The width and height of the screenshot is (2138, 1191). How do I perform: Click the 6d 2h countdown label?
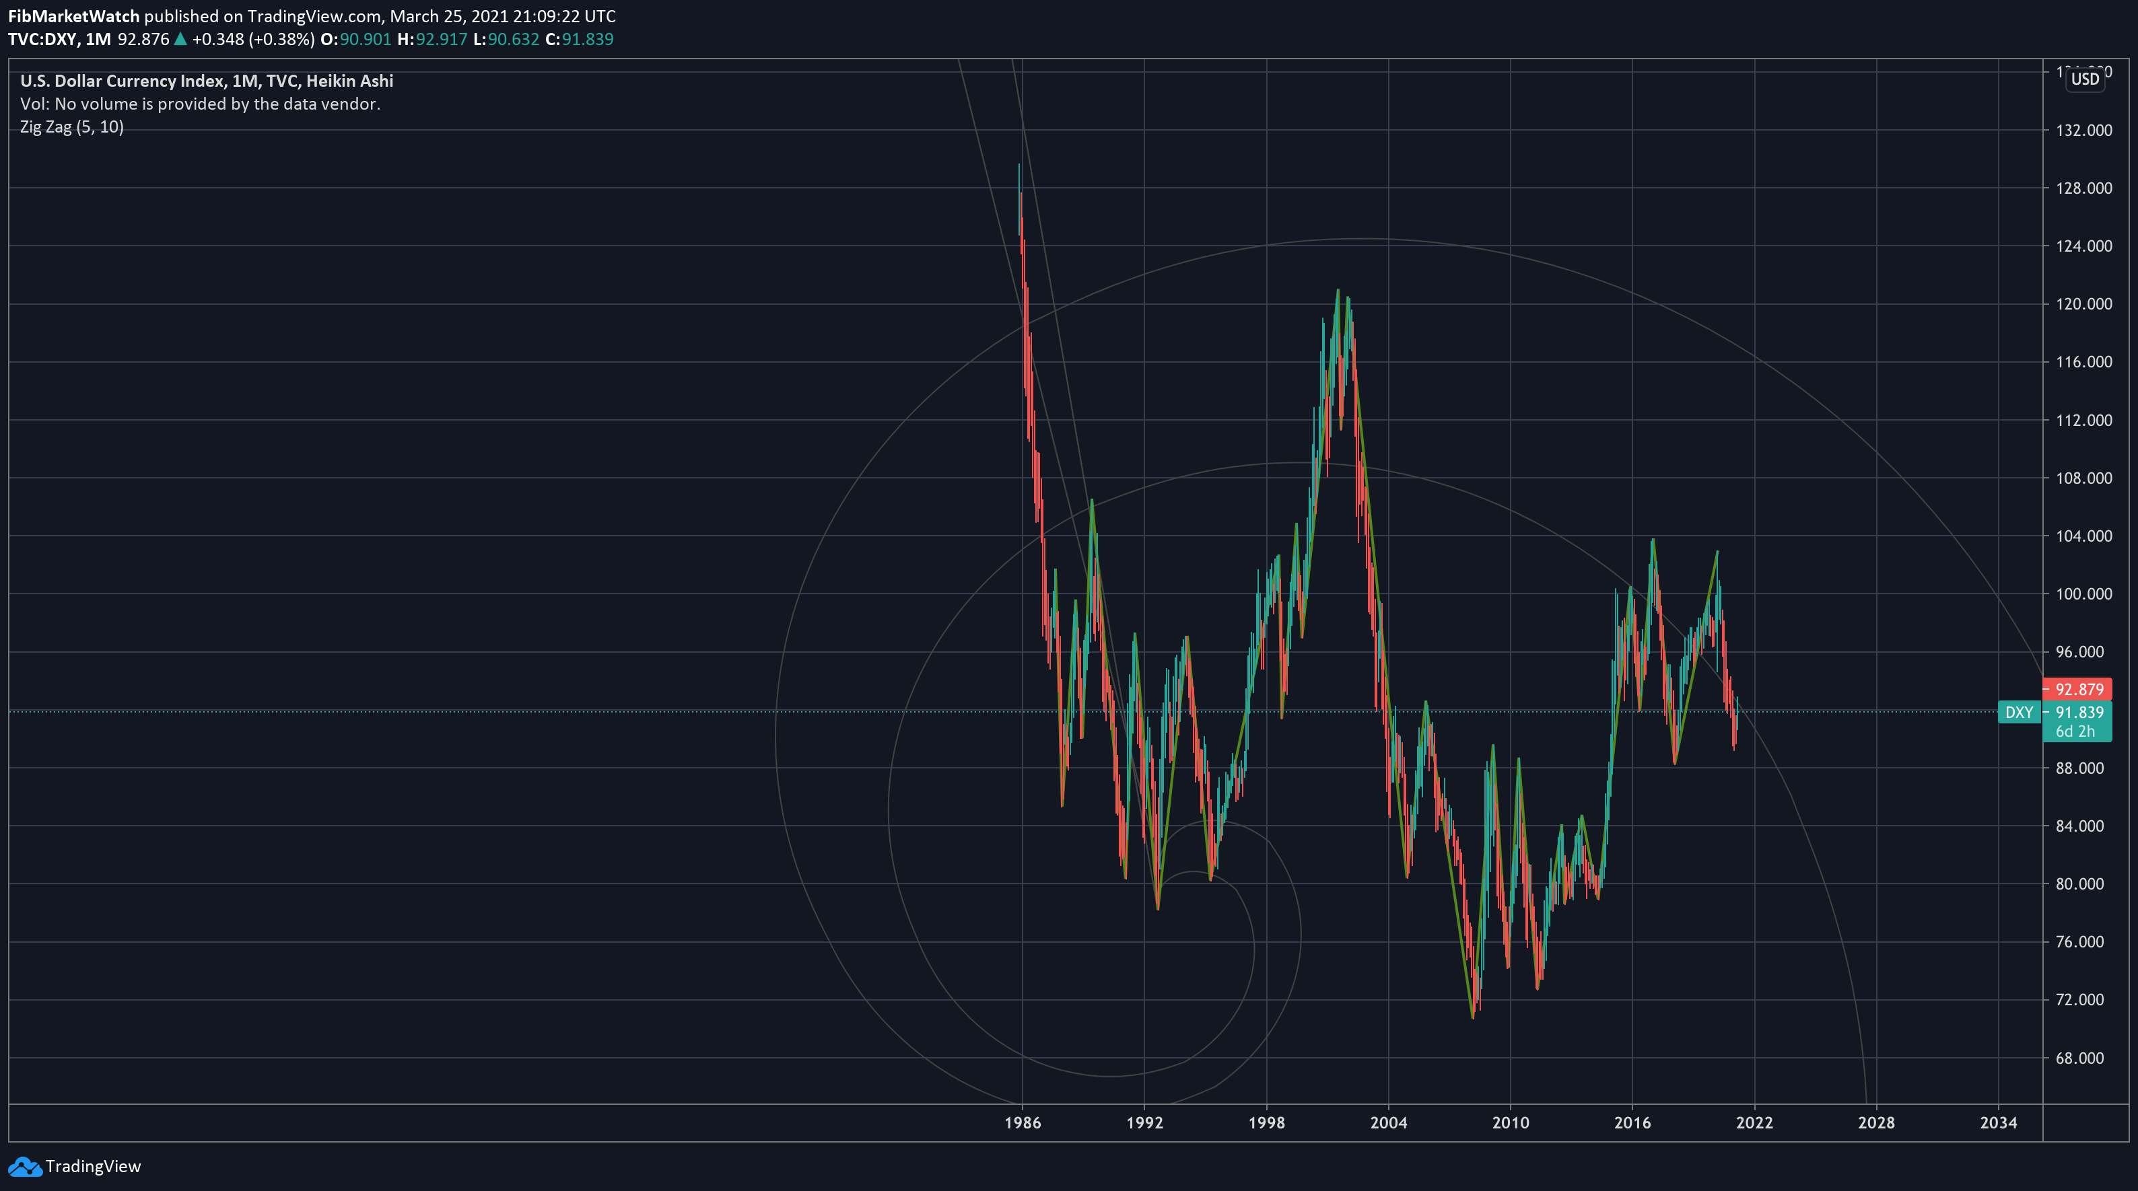tap(2075, 731)
